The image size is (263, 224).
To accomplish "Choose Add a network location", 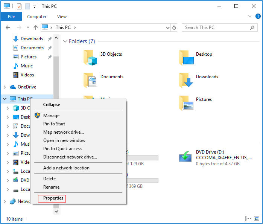I will [78, 168].
